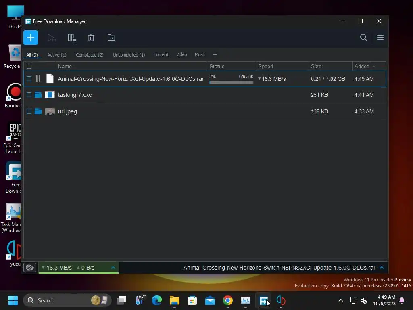413x310 pixels.
Task: Open the Completed (2) tab
Action: (90, 55)
